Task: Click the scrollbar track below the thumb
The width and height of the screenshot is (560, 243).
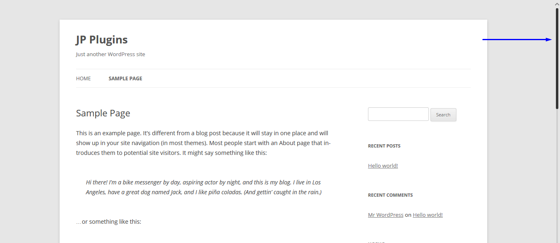Action: click(557, 176)
